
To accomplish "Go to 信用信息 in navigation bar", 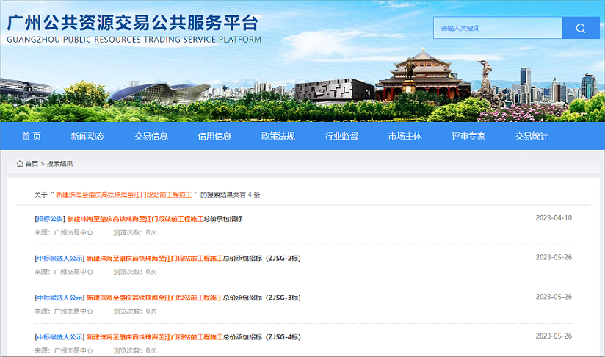I will (214, 136).
